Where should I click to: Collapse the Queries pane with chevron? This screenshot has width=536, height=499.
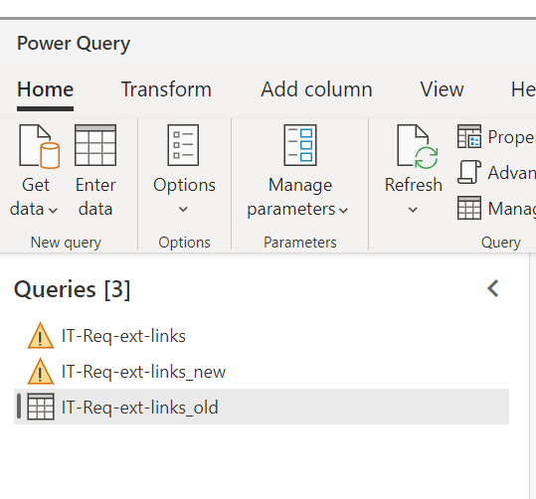[493, 289]
